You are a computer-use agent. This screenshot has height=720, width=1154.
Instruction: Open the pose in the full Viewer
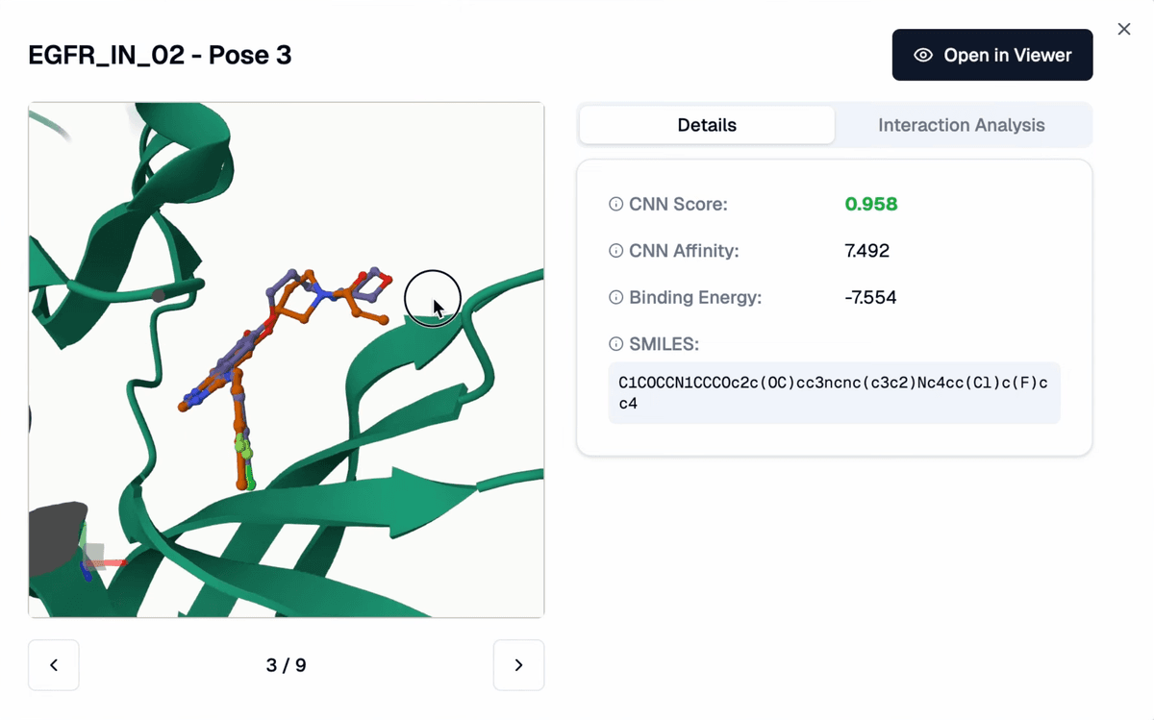992,55
